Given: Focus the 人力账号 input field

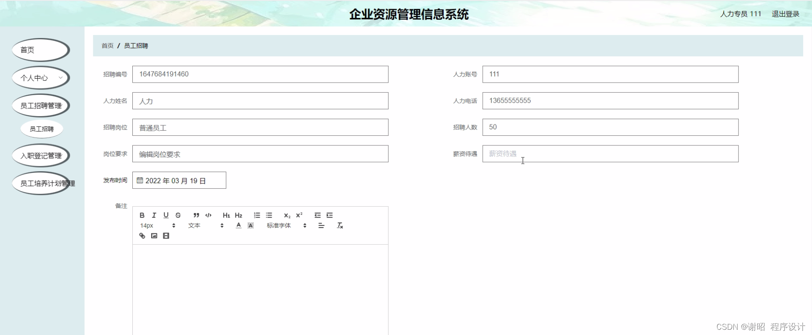Looking at the screenshot, I should (x=610, y=74).
